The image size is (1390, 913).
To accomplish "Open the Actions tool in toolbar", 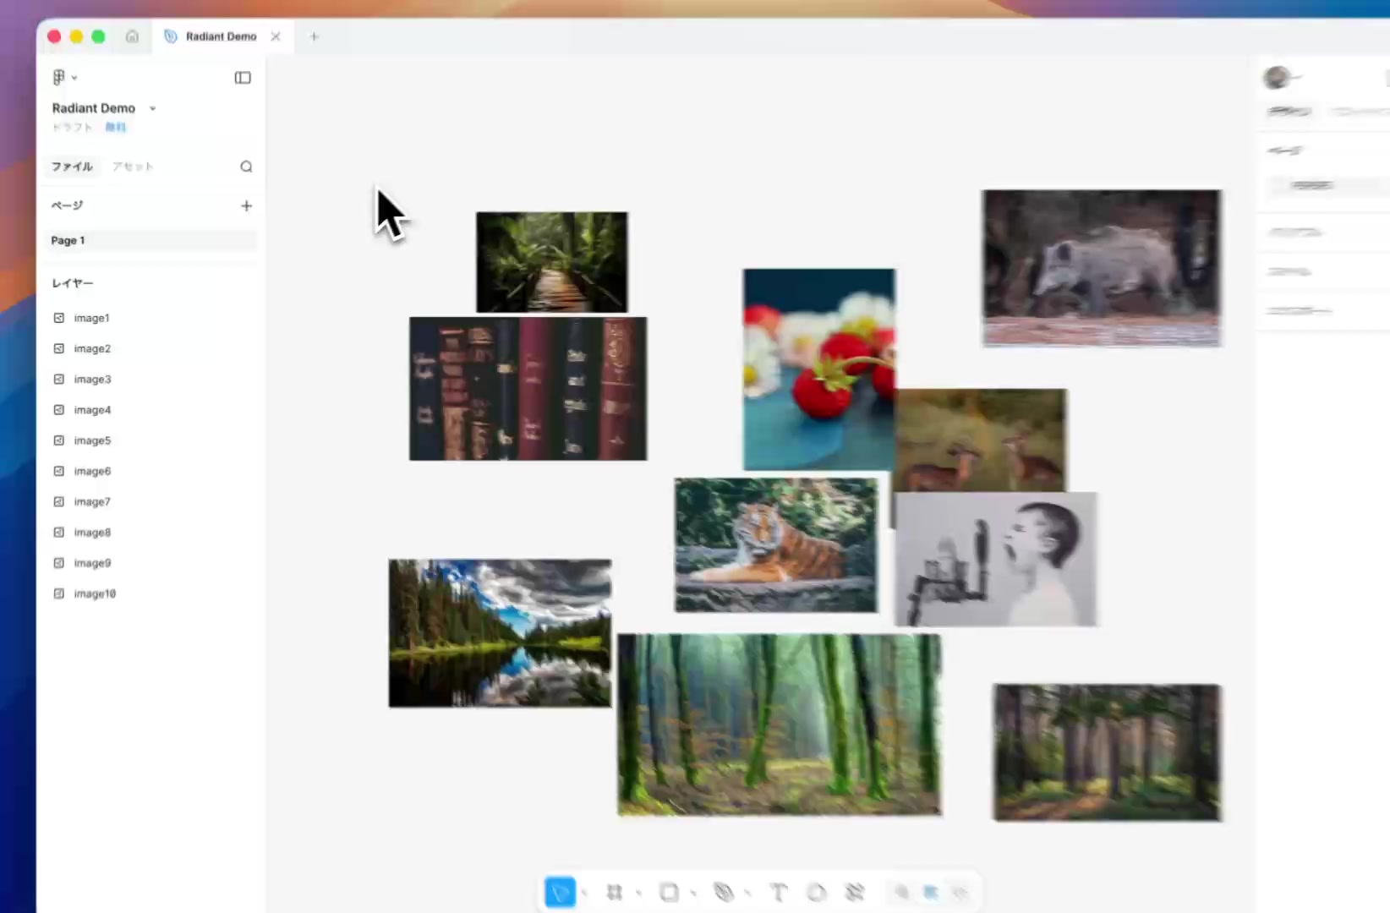I will [x=855, y=892].
